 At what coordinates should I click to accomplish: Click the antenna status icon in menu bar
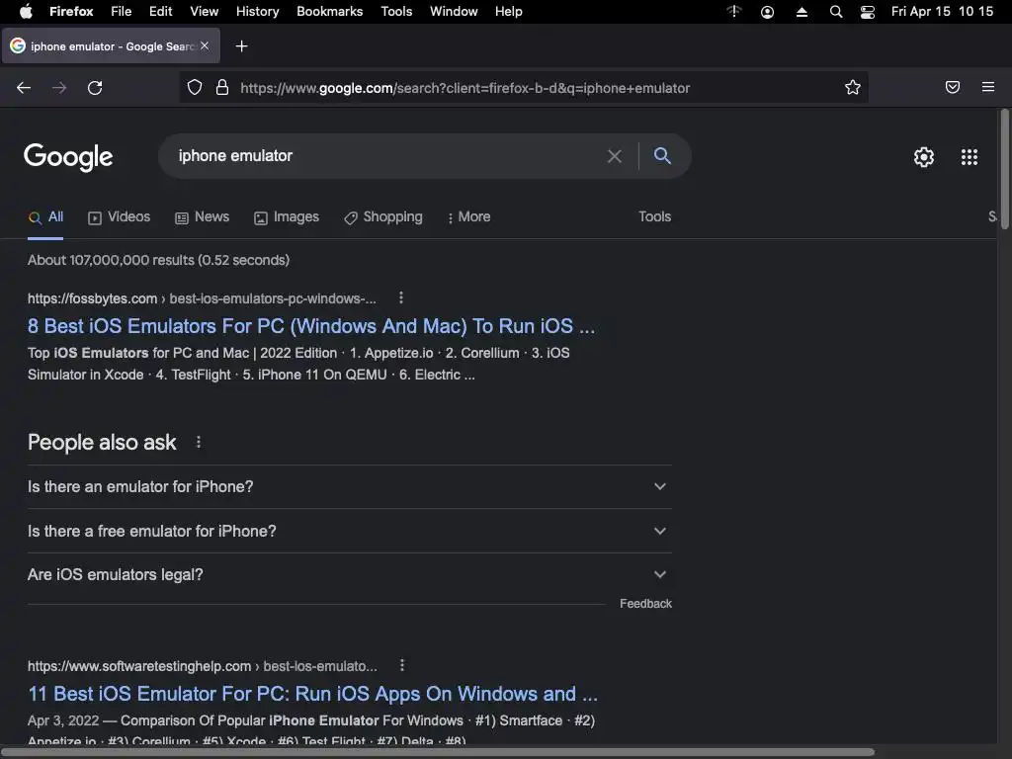(x=734, y=11)
